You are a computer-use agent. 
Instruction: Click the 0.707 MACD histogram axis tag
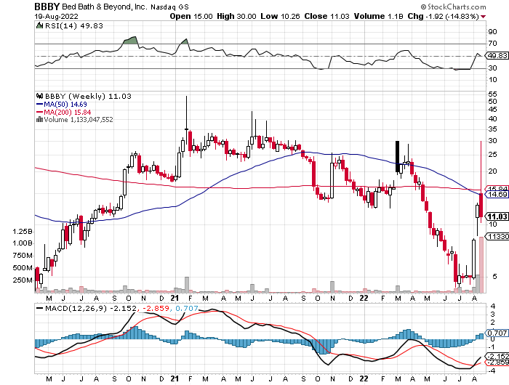[x=497, y=333]
